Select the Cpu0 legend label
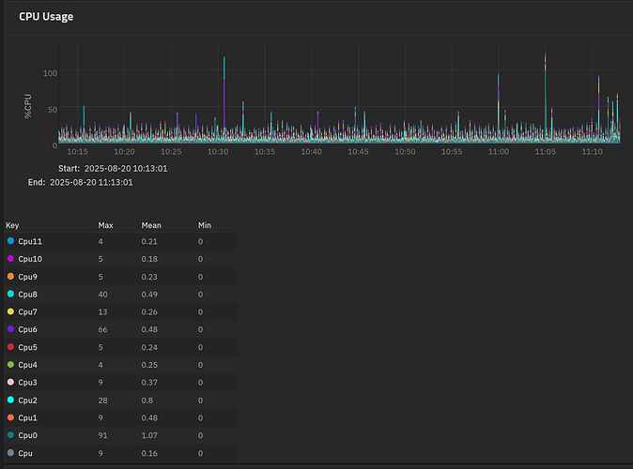The width and height of the screenshot is (633, 469). click(x=27, y=435)
